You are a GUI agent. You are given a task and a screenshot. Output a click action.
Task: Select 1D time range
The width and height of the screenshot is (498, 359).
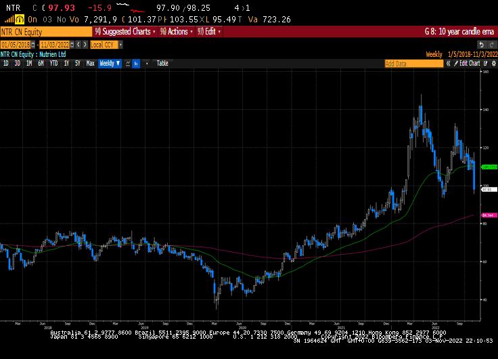click(5, 64)
